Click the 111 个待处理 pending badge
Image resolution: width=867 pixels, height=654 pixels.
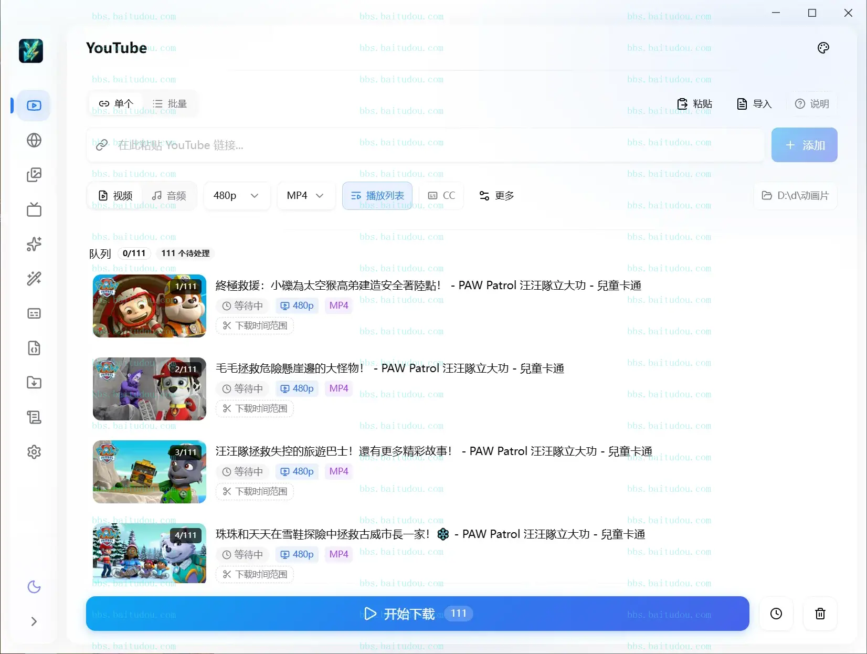185,254
